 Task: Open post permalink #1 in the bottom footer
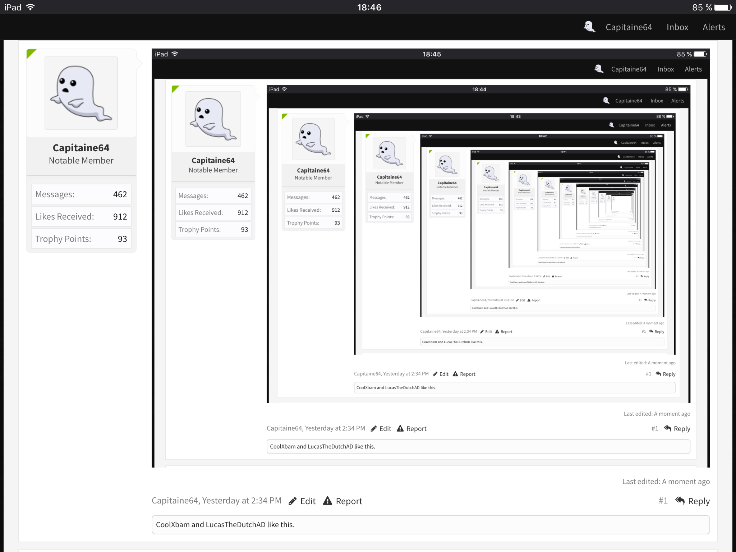(663, 501)
